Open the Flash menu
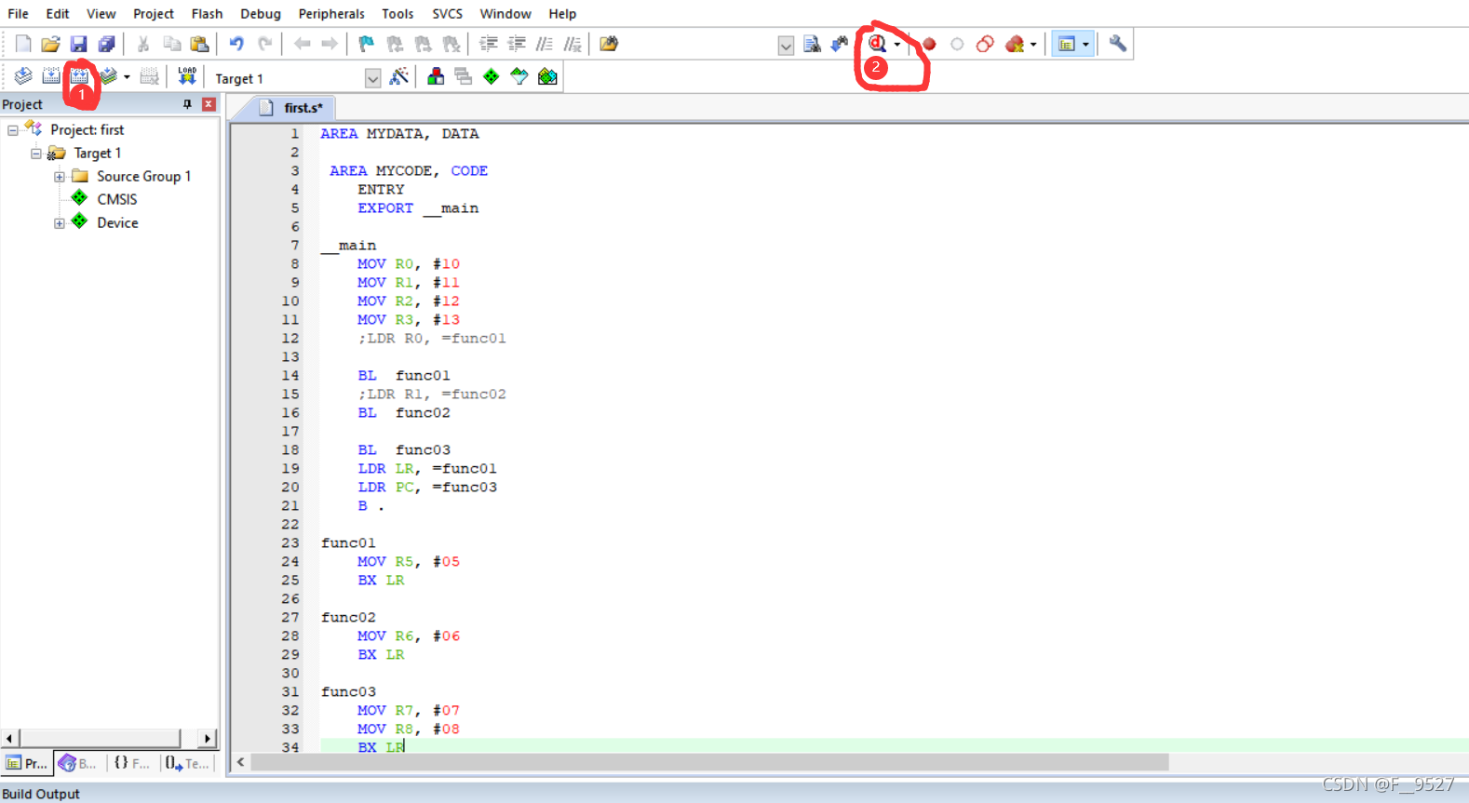This screenshot has width=1469, height=803. click(x=207, y=13)
